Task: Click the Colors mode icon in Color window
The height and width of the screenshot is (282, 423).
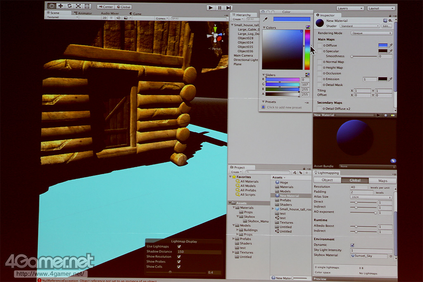Action: [x=307, y=27]
